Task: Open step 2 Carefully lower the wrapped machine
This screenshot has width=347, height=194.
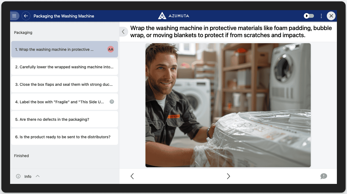Action: click(64, 67)
